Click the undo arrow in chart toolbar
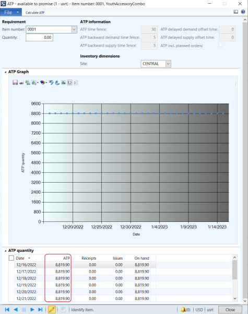 tap(51, 83)
